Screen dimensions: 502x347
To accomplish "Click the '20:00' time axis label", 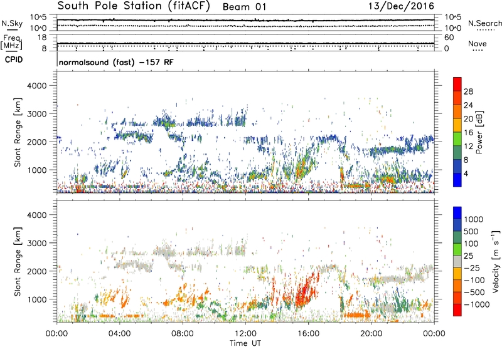I will click(x=371, y=334).
